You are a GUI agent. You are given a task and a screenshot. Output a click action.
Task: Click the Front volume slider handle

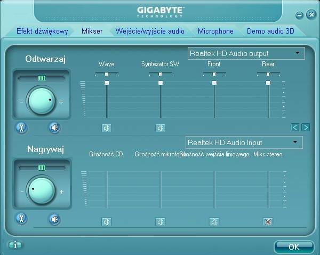214,83
